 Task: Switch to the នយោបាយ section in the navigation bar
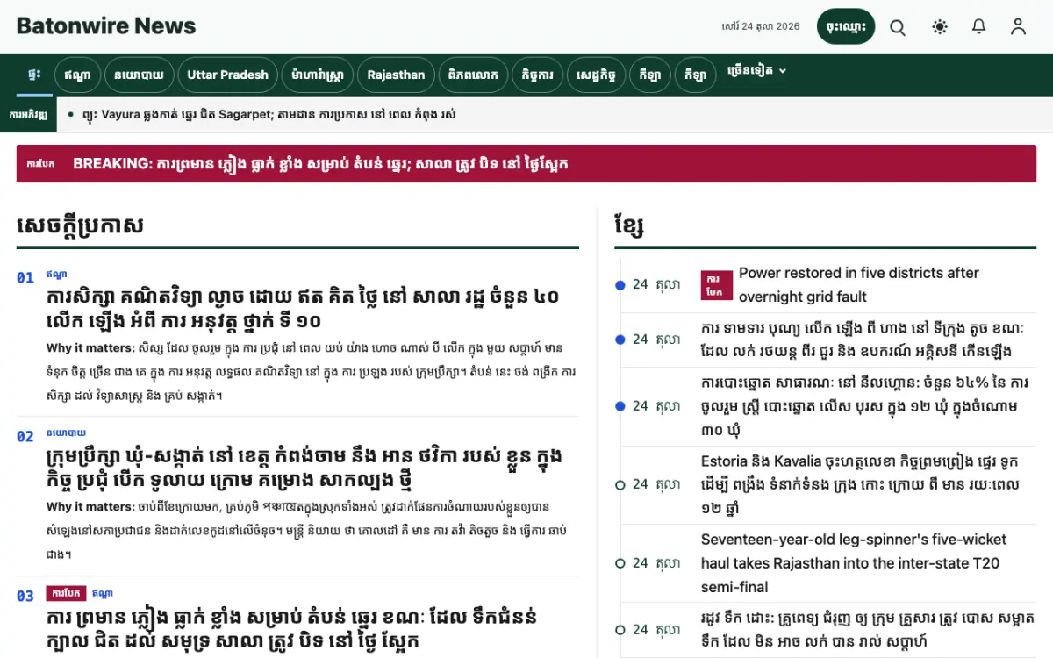click(139, 75)
